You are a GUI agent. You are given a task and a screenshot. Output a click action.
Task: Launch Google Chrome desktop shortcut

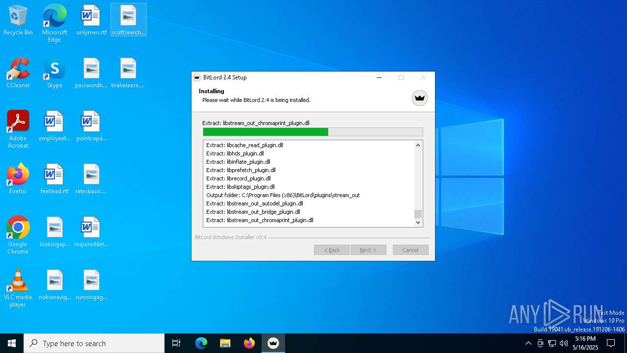(x=18, y=235)
